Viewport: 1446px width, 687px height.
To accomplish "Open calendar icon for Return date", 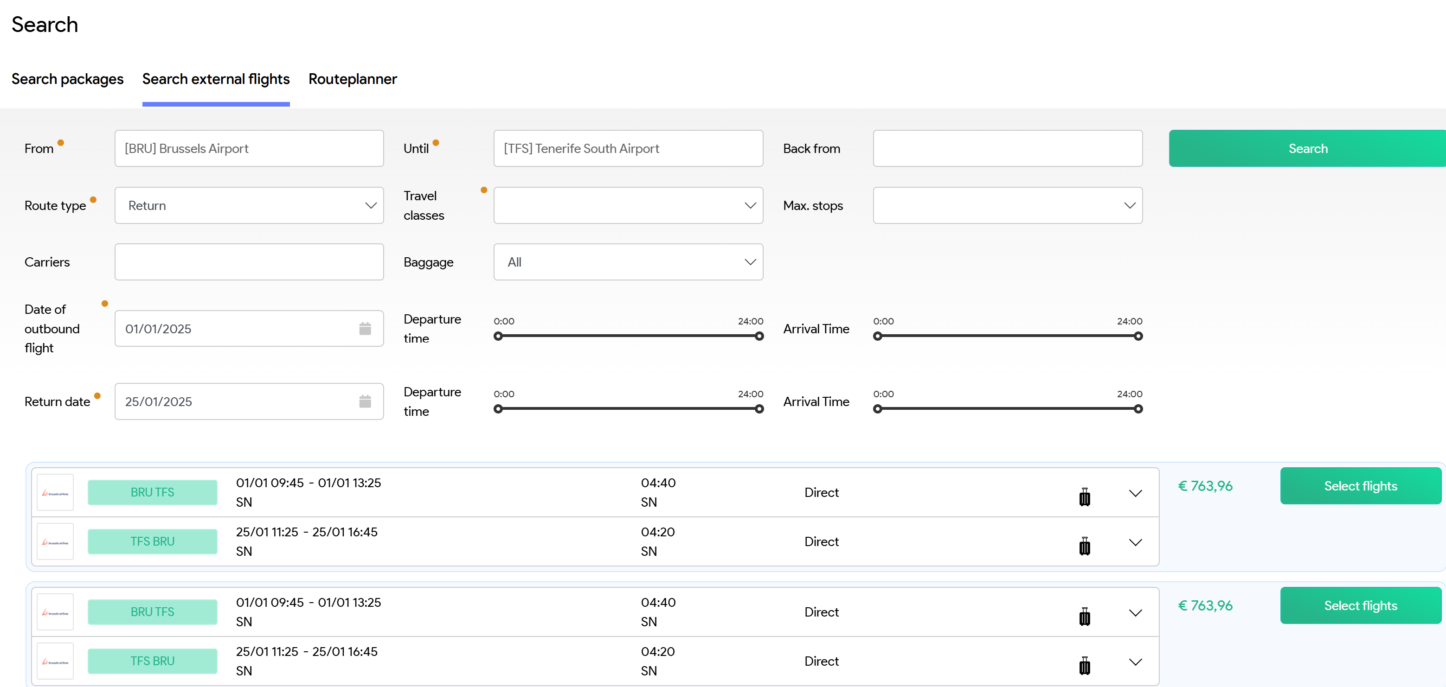I will point(365,401).
